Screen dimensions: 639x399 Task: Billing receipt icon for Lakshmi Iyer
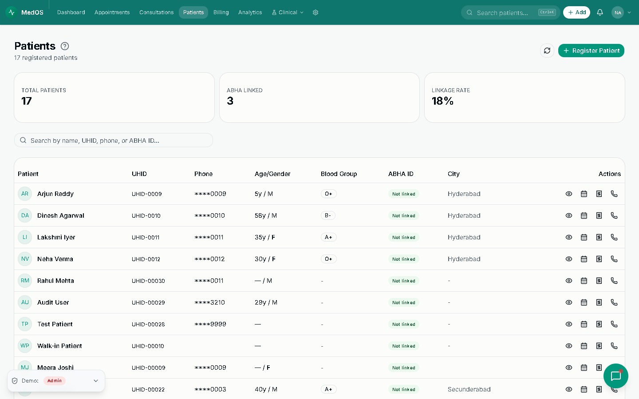coord(599,237)
